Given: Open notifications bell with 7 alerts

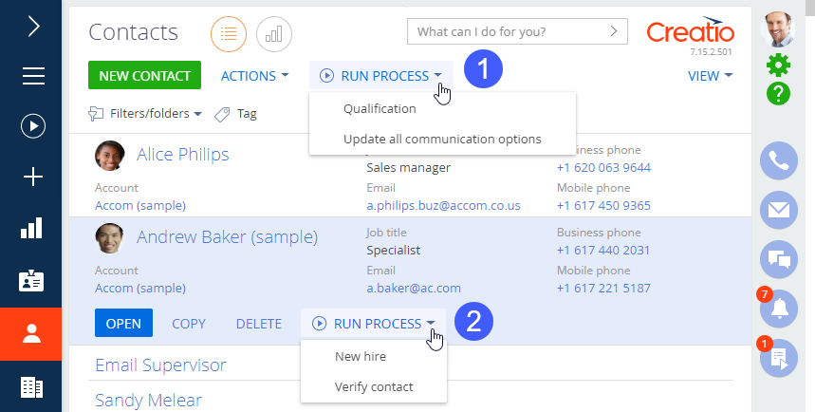Looking at the screenshot, I should point(779,309).
